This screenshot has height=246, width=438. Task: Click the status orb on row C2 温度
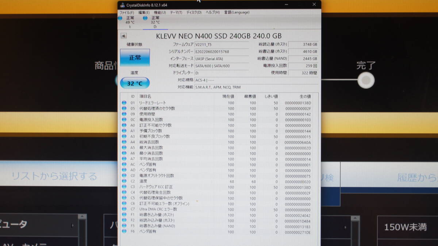tap(124, 181)
